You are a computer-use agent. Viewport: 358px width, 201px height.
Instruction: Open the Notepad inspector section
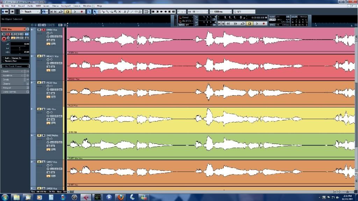click(x=15, y=88)
